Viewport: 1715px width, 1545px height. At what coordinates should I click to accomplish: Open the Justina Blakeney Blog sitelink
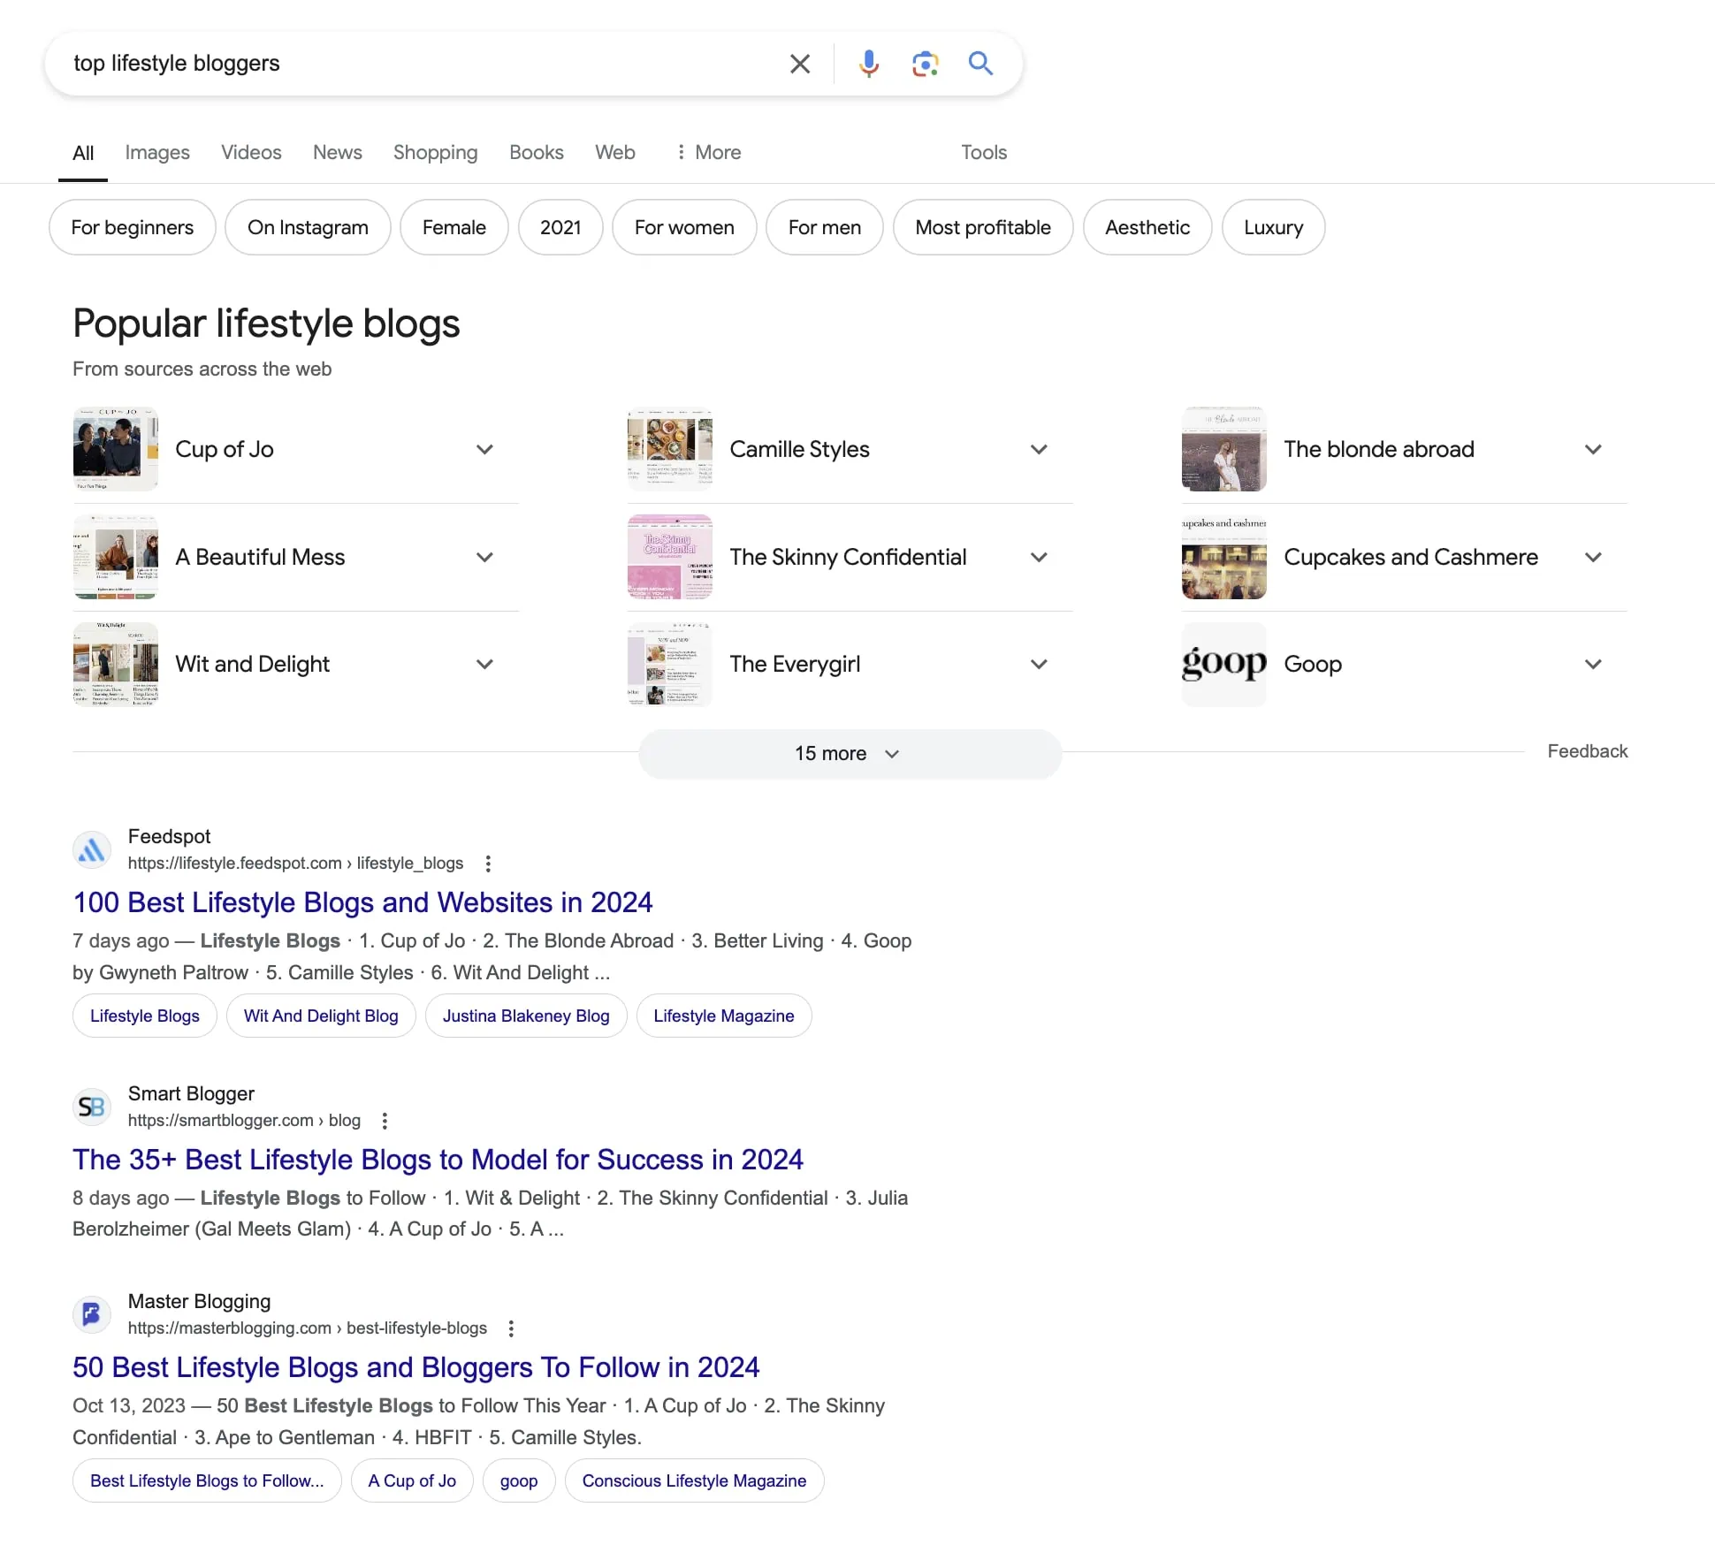[526, 1016]
